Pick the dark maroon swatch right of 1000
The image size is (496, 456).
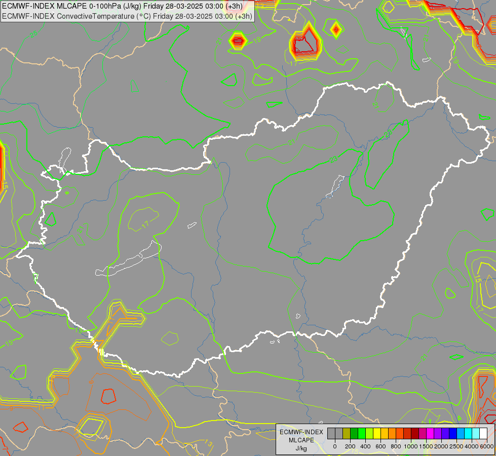pos(415,433)
